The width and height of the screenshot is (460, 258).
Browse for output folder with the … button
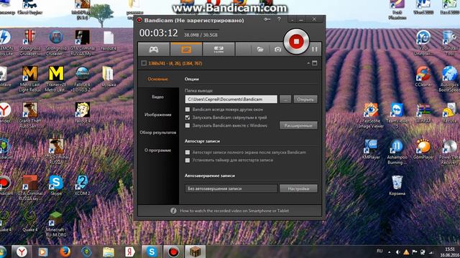(x=285, y=100)
